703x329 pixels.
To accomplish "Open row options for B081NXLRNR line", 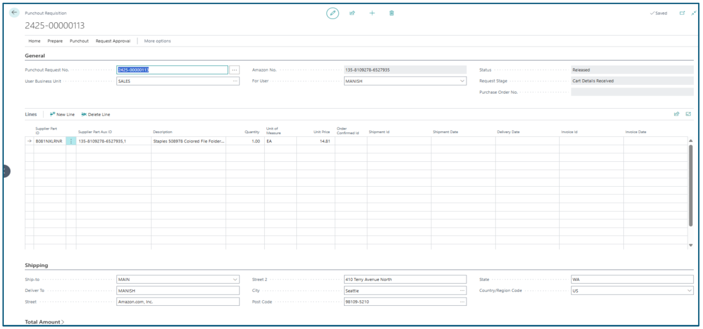I will 71,141.
